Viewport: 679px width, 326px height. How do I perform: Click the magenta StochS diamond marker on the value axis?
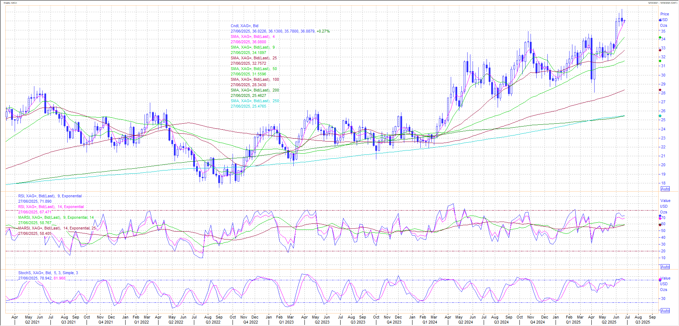(660, 280)
